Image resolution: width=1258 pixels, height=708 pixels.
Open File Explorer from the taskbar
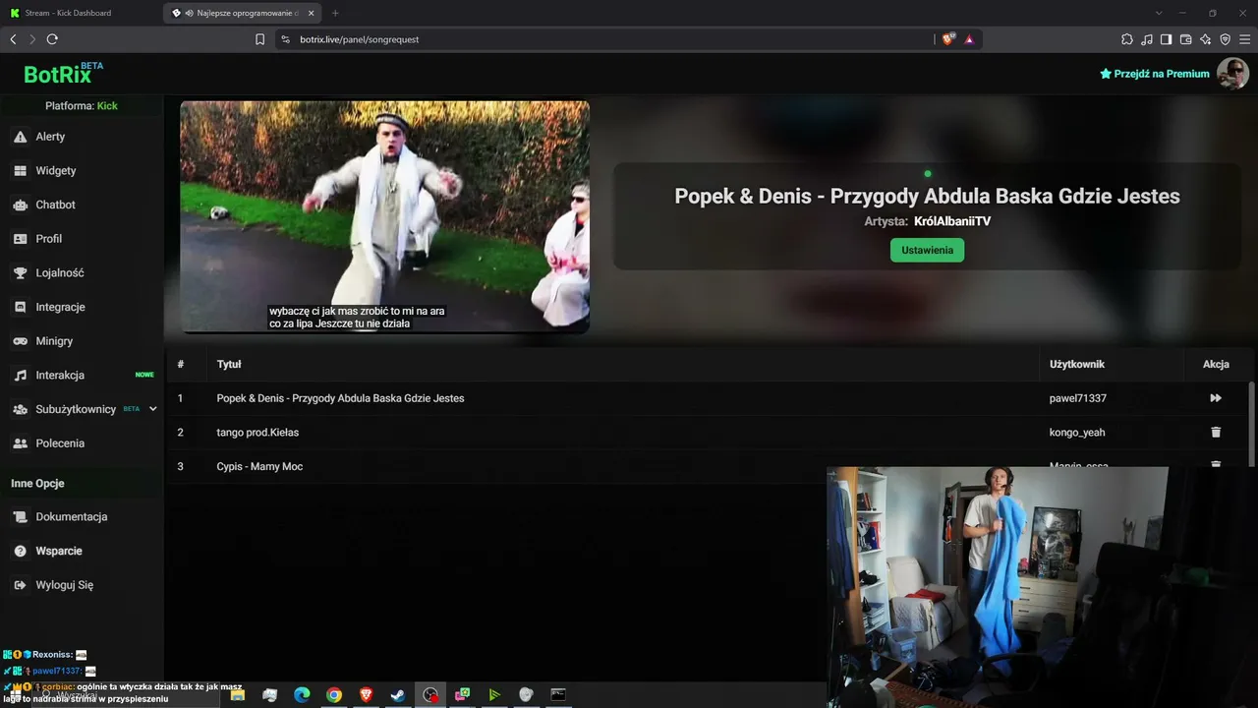pyautogui.click(x=238, y=694)
